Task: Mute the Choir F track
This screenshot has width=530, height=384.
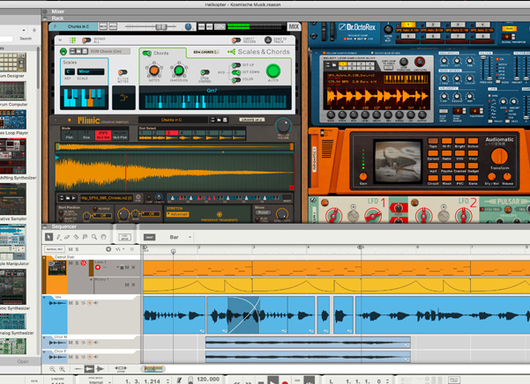Action: tap(71, 357)
